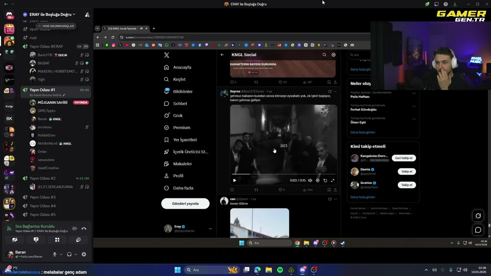491x276 pixels.
Task: Open account options next to Eray
Action: click(210, 229)
